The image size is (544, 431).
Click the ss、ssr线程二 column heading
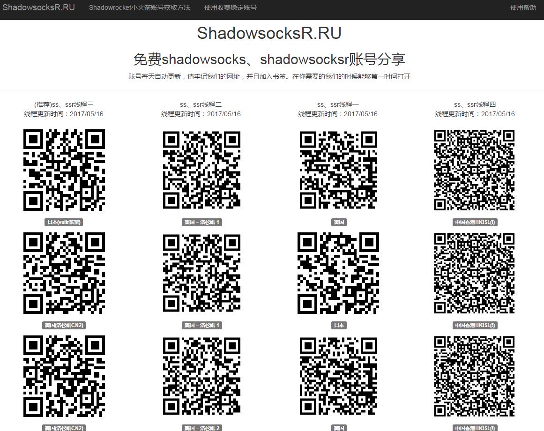pyautogui.click(x=201, y=104)
